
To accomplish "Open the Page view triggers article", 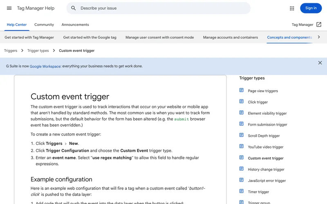I will [263, 91].
